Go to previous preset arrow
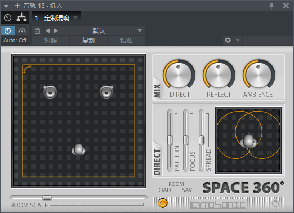This screenshot has width=294, height=213. (x=48, y=30)
